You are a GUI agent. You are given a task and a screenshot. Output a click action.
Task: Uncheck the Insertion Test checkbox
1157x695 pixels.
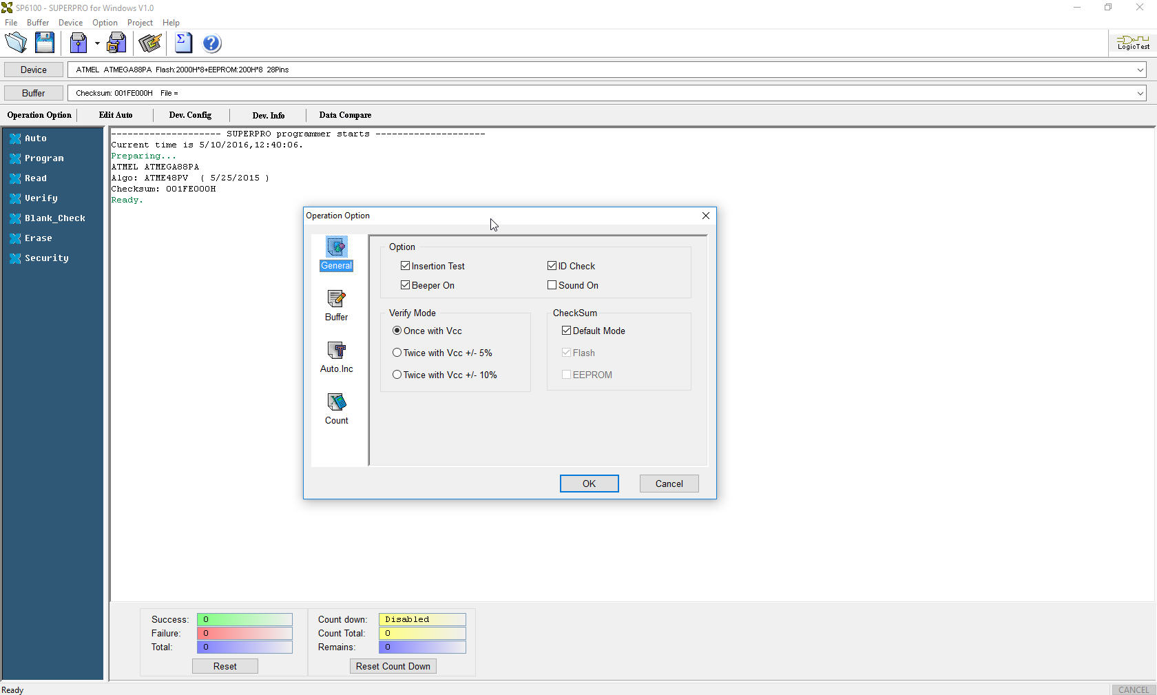click(x=405, y=266)
